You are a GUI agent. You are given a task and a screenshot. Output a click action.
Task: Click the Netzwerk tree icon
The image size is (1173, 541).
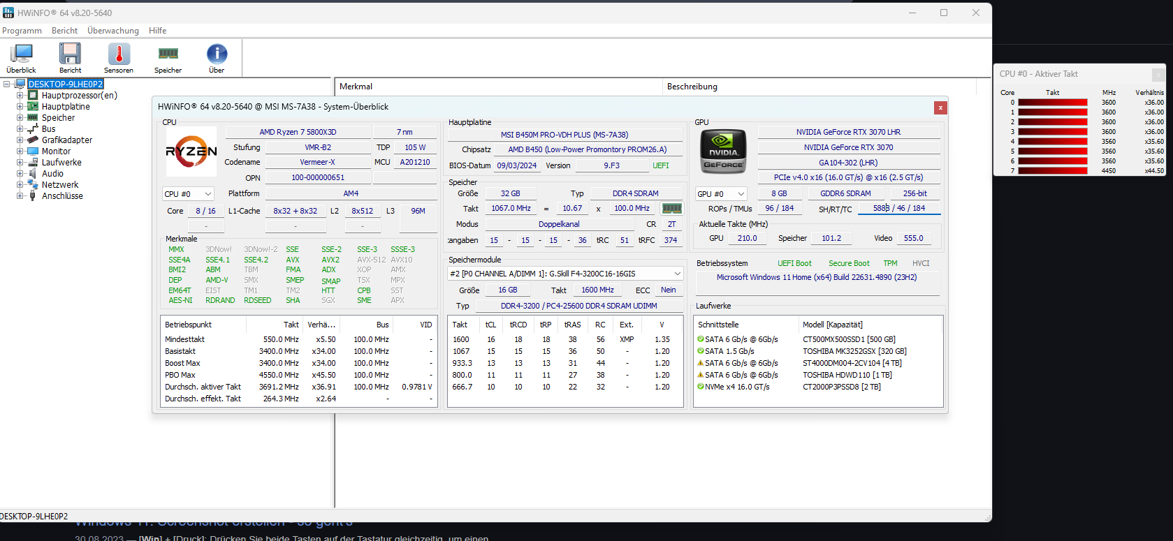click(x=32, y=185)
